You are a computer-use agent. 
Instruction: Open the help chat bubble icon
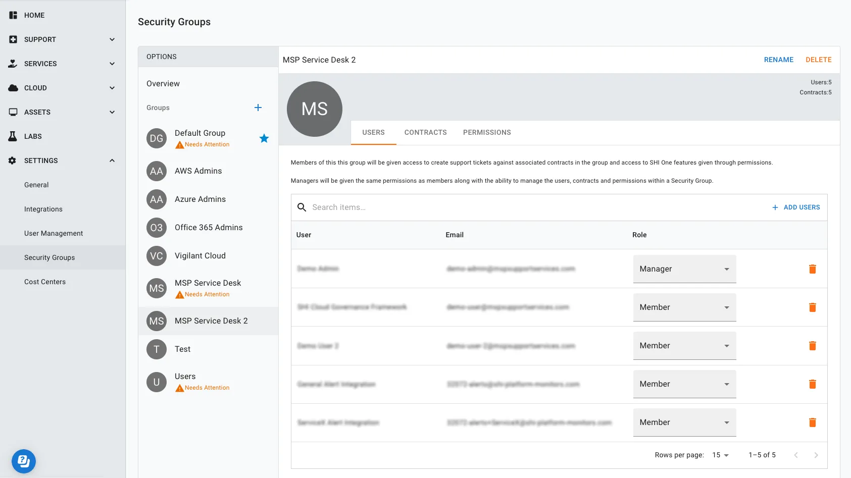click(24, 461)
